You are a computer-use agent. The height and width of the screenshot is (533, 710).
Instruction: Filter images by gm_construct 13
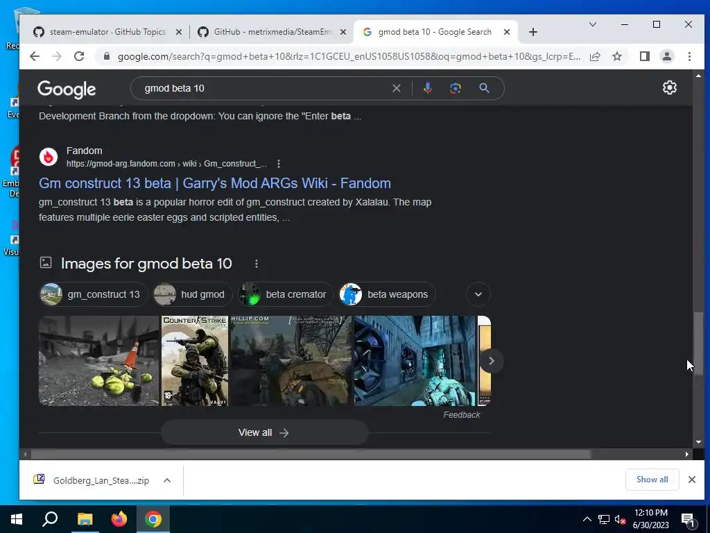pos(94,294)
